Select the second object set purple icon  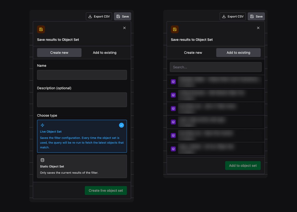173,95
